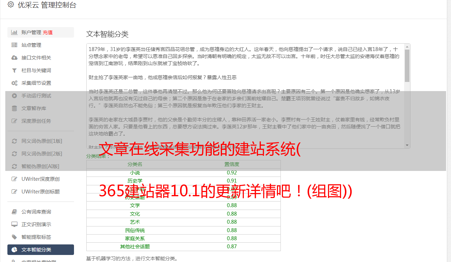
Task: Click the server icon for 站点管理
Action: point(14,45)
